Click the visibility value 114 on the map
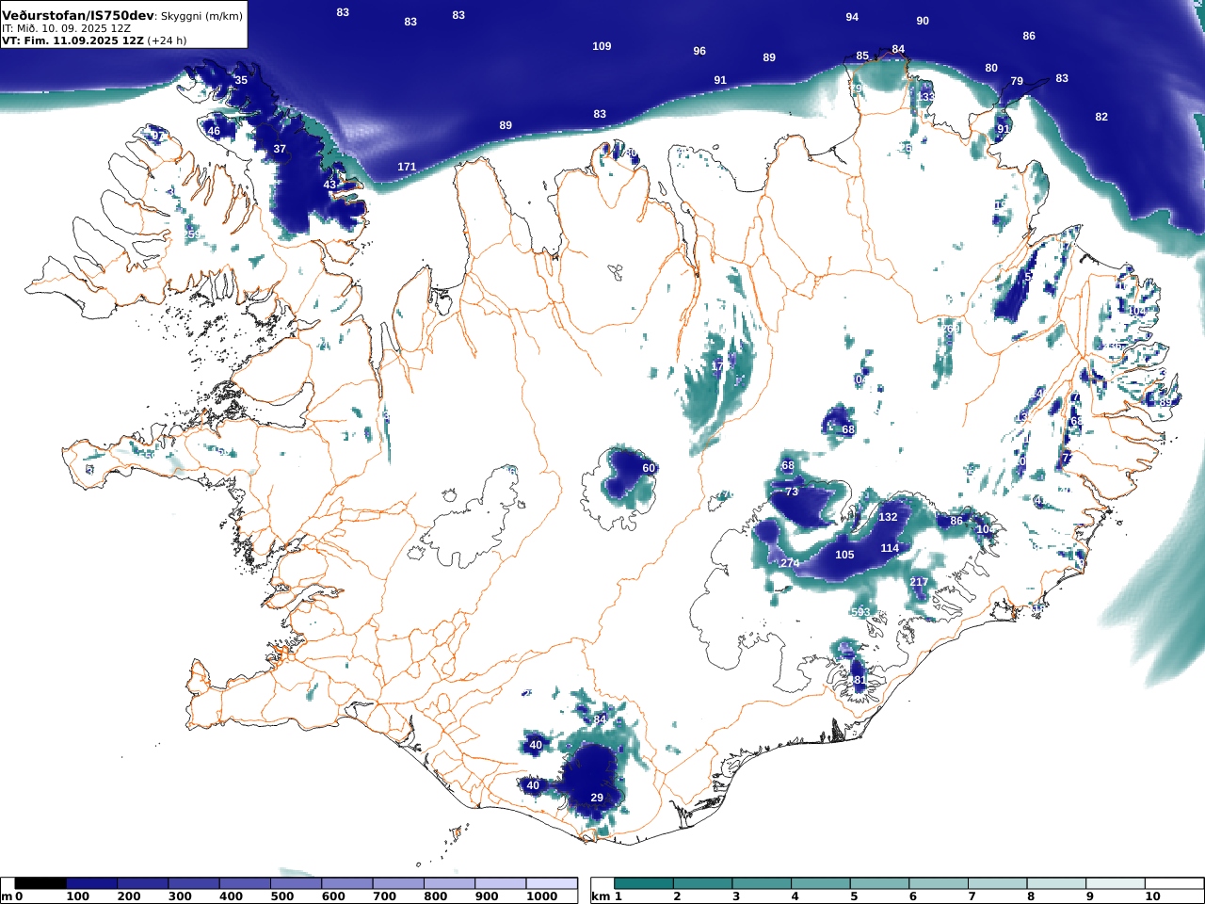Image resolution: width=1205 pixels, height=904 pixels. pos(890,548)
